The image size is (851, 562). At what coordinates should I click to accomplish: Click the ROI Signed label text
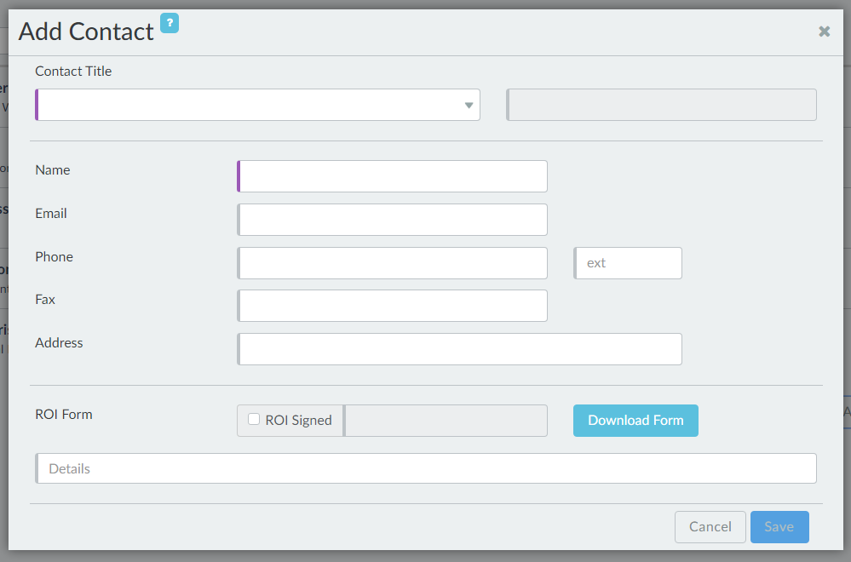pos(298,421)
